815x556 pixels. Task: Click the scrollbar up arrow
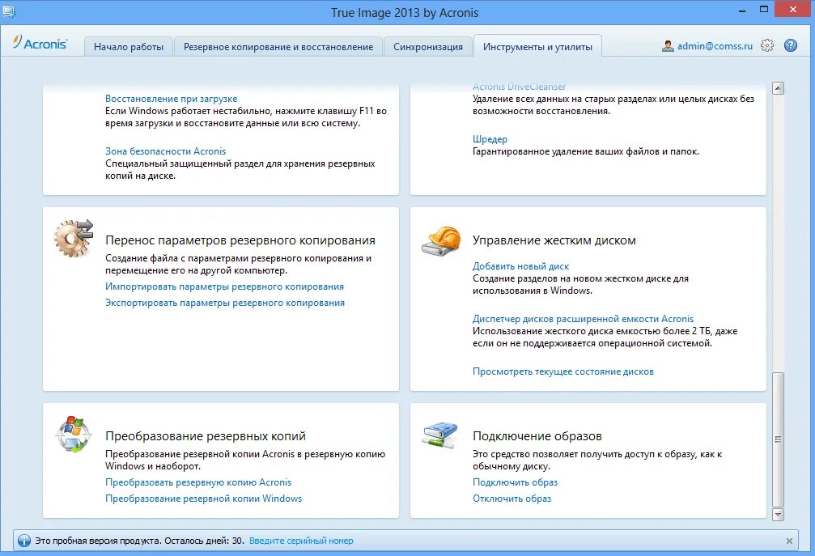coord(778,88)
